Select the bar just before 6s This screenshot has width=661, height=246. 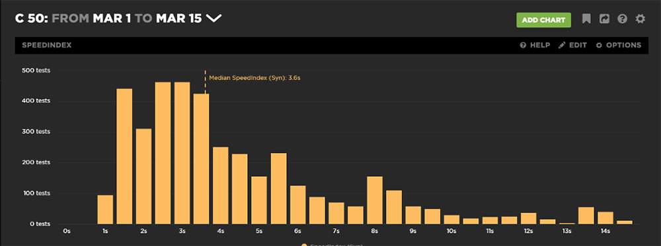[279, 189]
